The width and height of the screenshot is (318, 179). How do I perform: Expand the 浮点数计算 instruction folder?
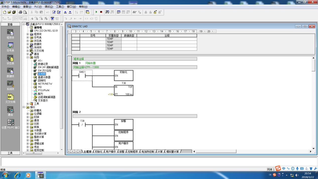point(28,134)
